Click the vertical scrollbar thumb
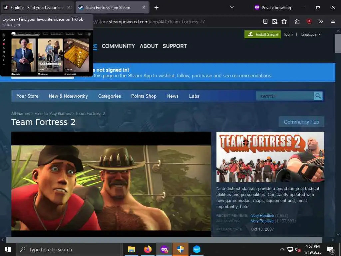The width and height of the screenshot is (341, 256). (x=338, y=44)
